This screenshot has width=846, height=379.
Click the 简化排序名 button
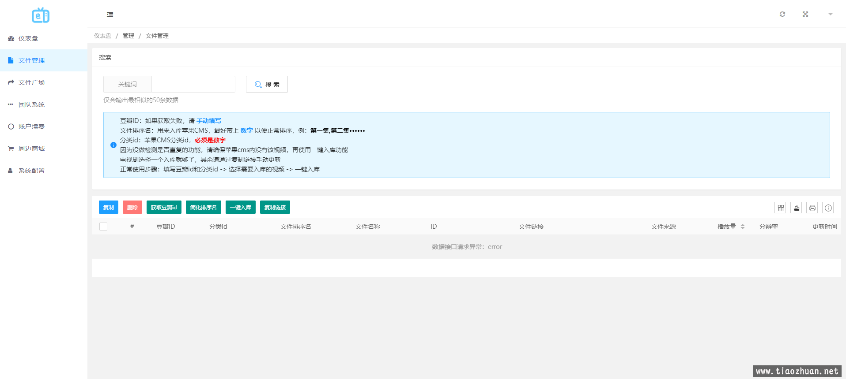204,207
